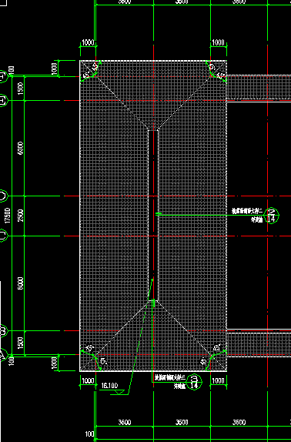
Task: Select the 45° angle label at the bottom-right hip
Action: point(217,348)
